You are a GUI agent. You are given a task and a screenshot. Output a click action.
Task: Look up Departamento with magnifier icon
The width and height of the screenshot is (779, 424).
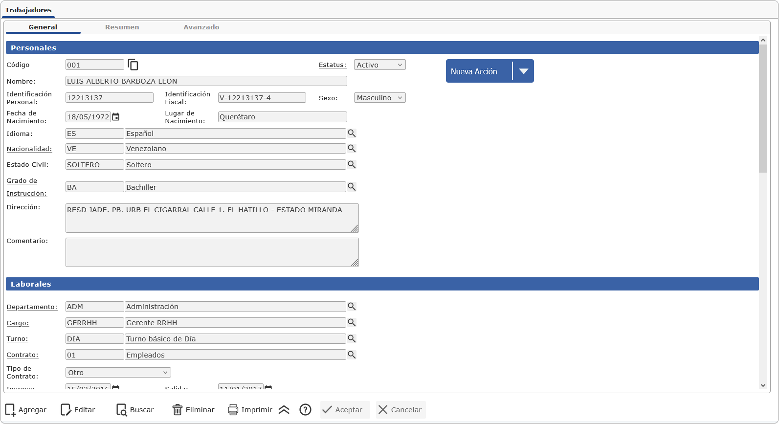click(x=352, y=306)
